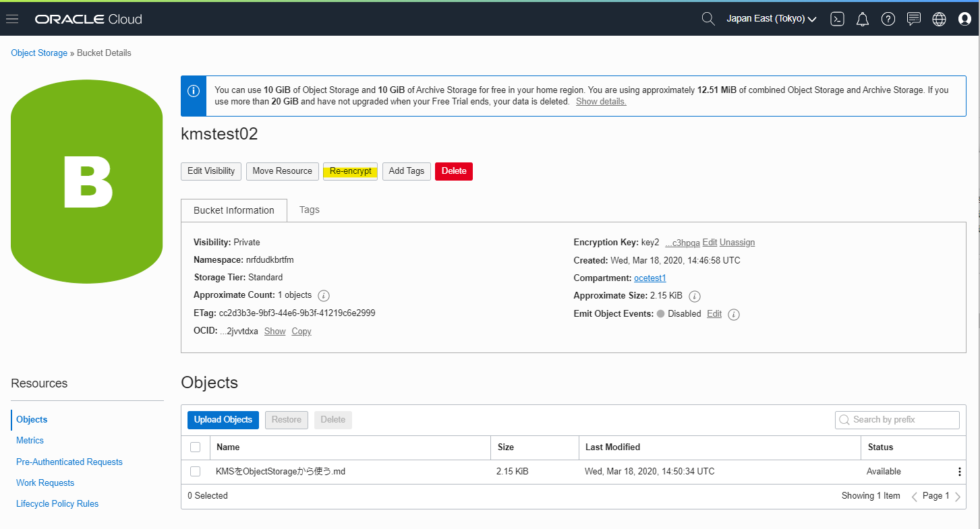The height and width of the screenshot is (529, 980).
Task: Click the red Delete bucket button
Action: (454, 171)
